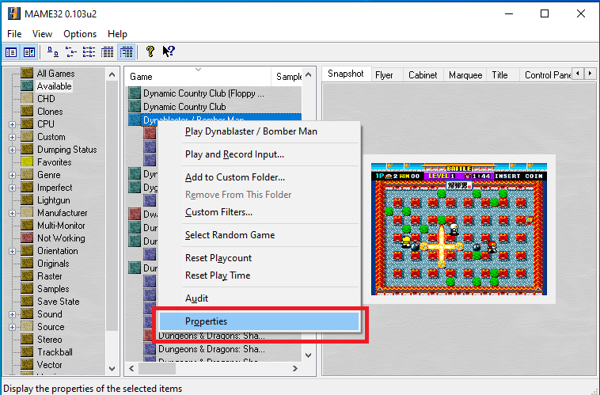Screen dimensions: 600x395
Task: Switch to the Cabinet tab
Action: pyautogui.click(x=423, y=75)
